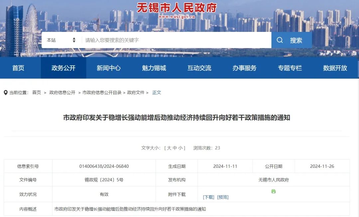Click the search keyword input field

(176, 40)
